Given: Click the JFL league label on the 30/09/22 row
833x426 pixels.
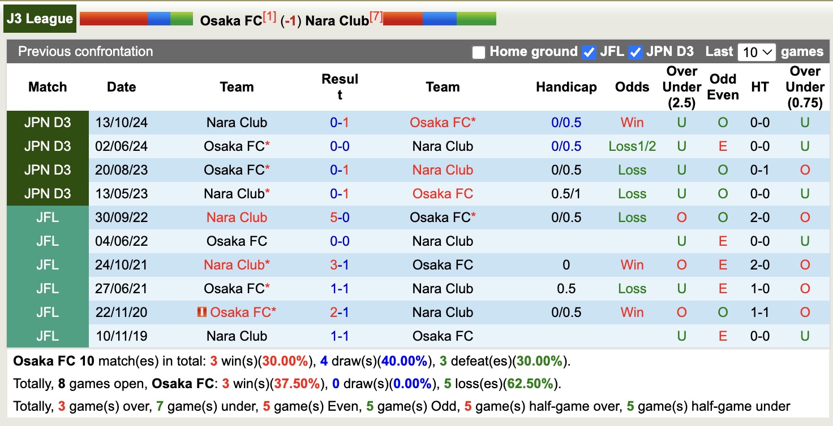Looking at the screenshot, I should 47,217.
